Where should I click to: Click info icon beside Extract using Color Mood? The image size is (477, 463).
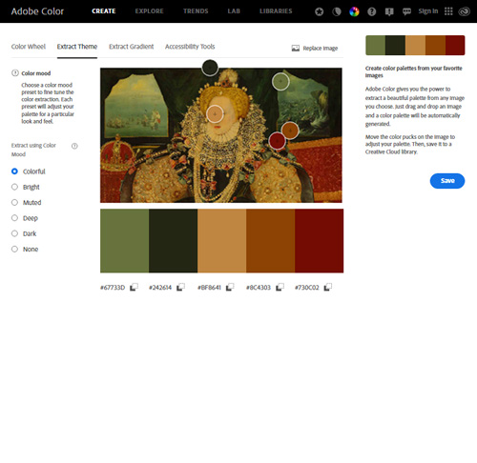click(x=74, y=146)
